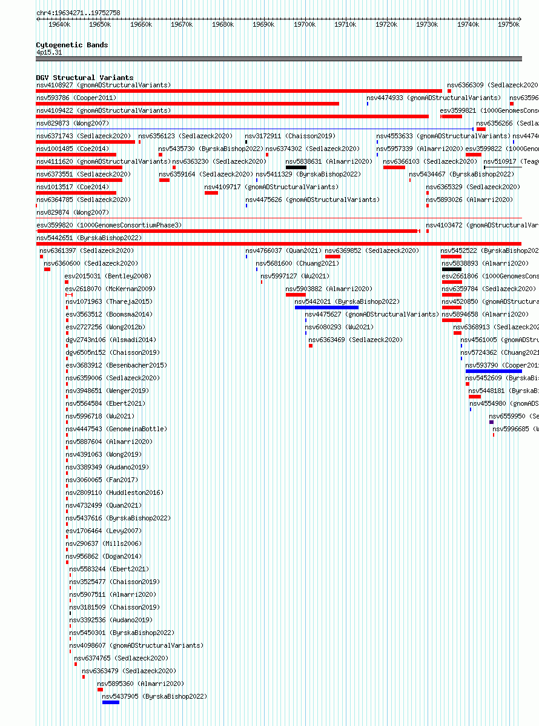The image size is (539, 726).
Task: Click the red bar under esv3599821
Action: click(451, 116)
